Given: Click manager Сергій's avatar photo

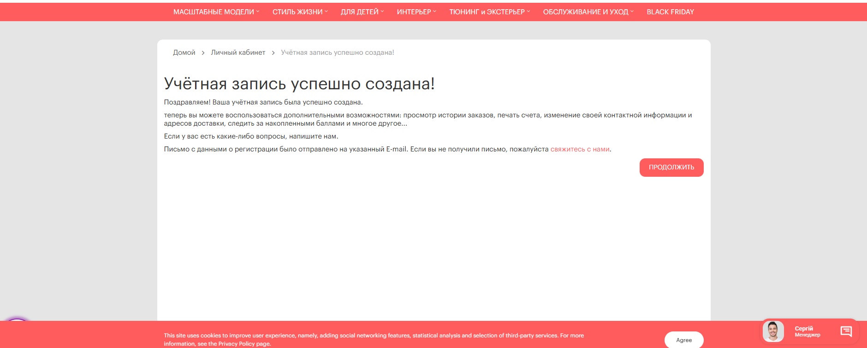Looking at the screenshot, I should (x=773, y=331).
